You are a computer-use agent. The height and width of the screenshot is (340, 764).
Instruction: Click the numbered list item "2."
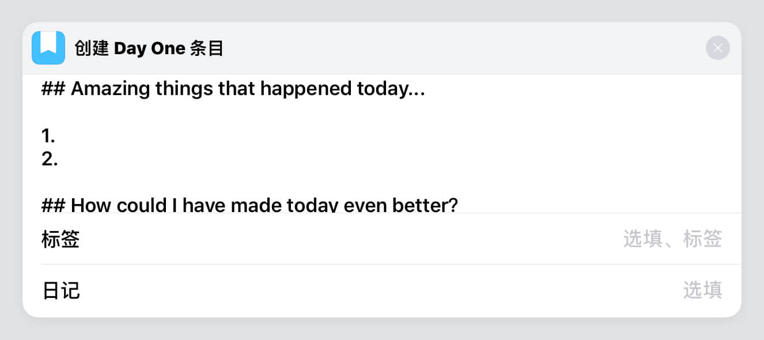click(x=50, y=159)
